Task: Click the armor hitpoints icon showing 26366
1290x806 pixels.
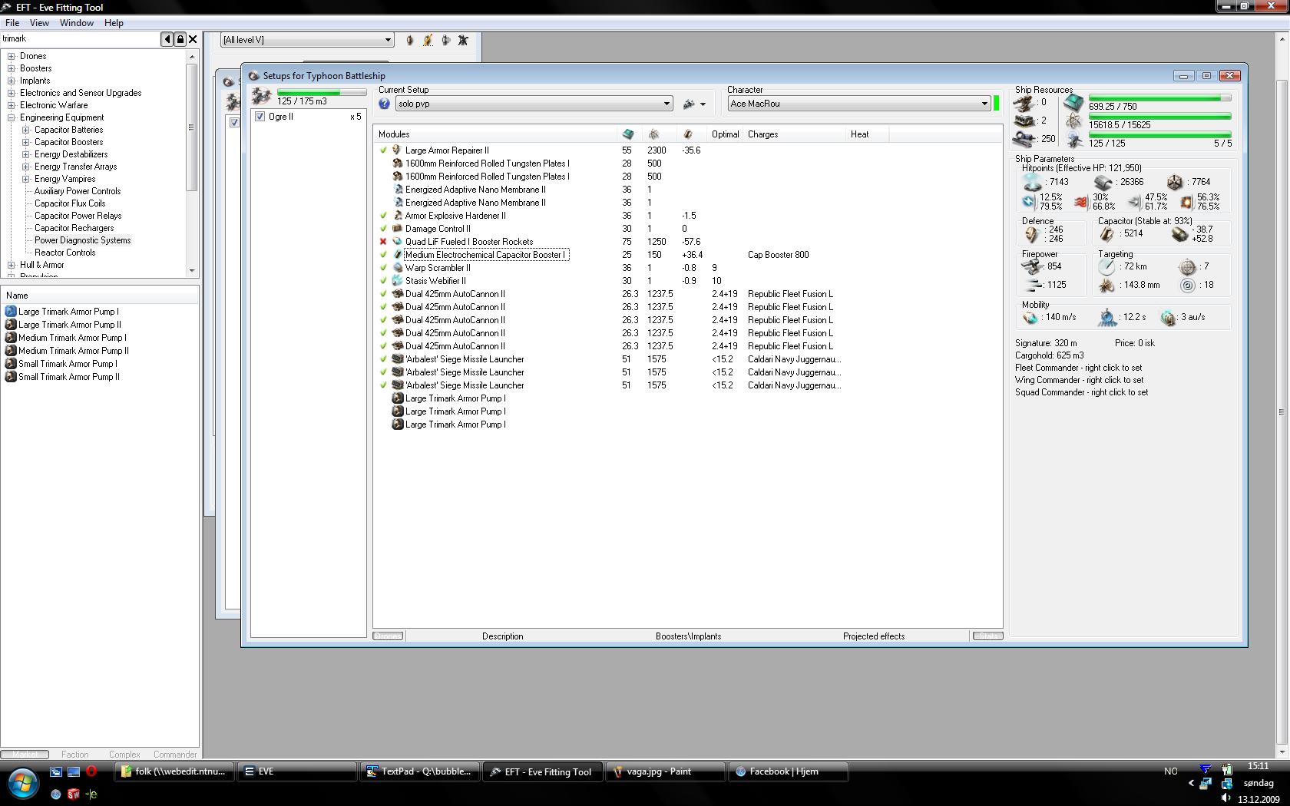Action: pyautogui.click(x=1103, y=182)
